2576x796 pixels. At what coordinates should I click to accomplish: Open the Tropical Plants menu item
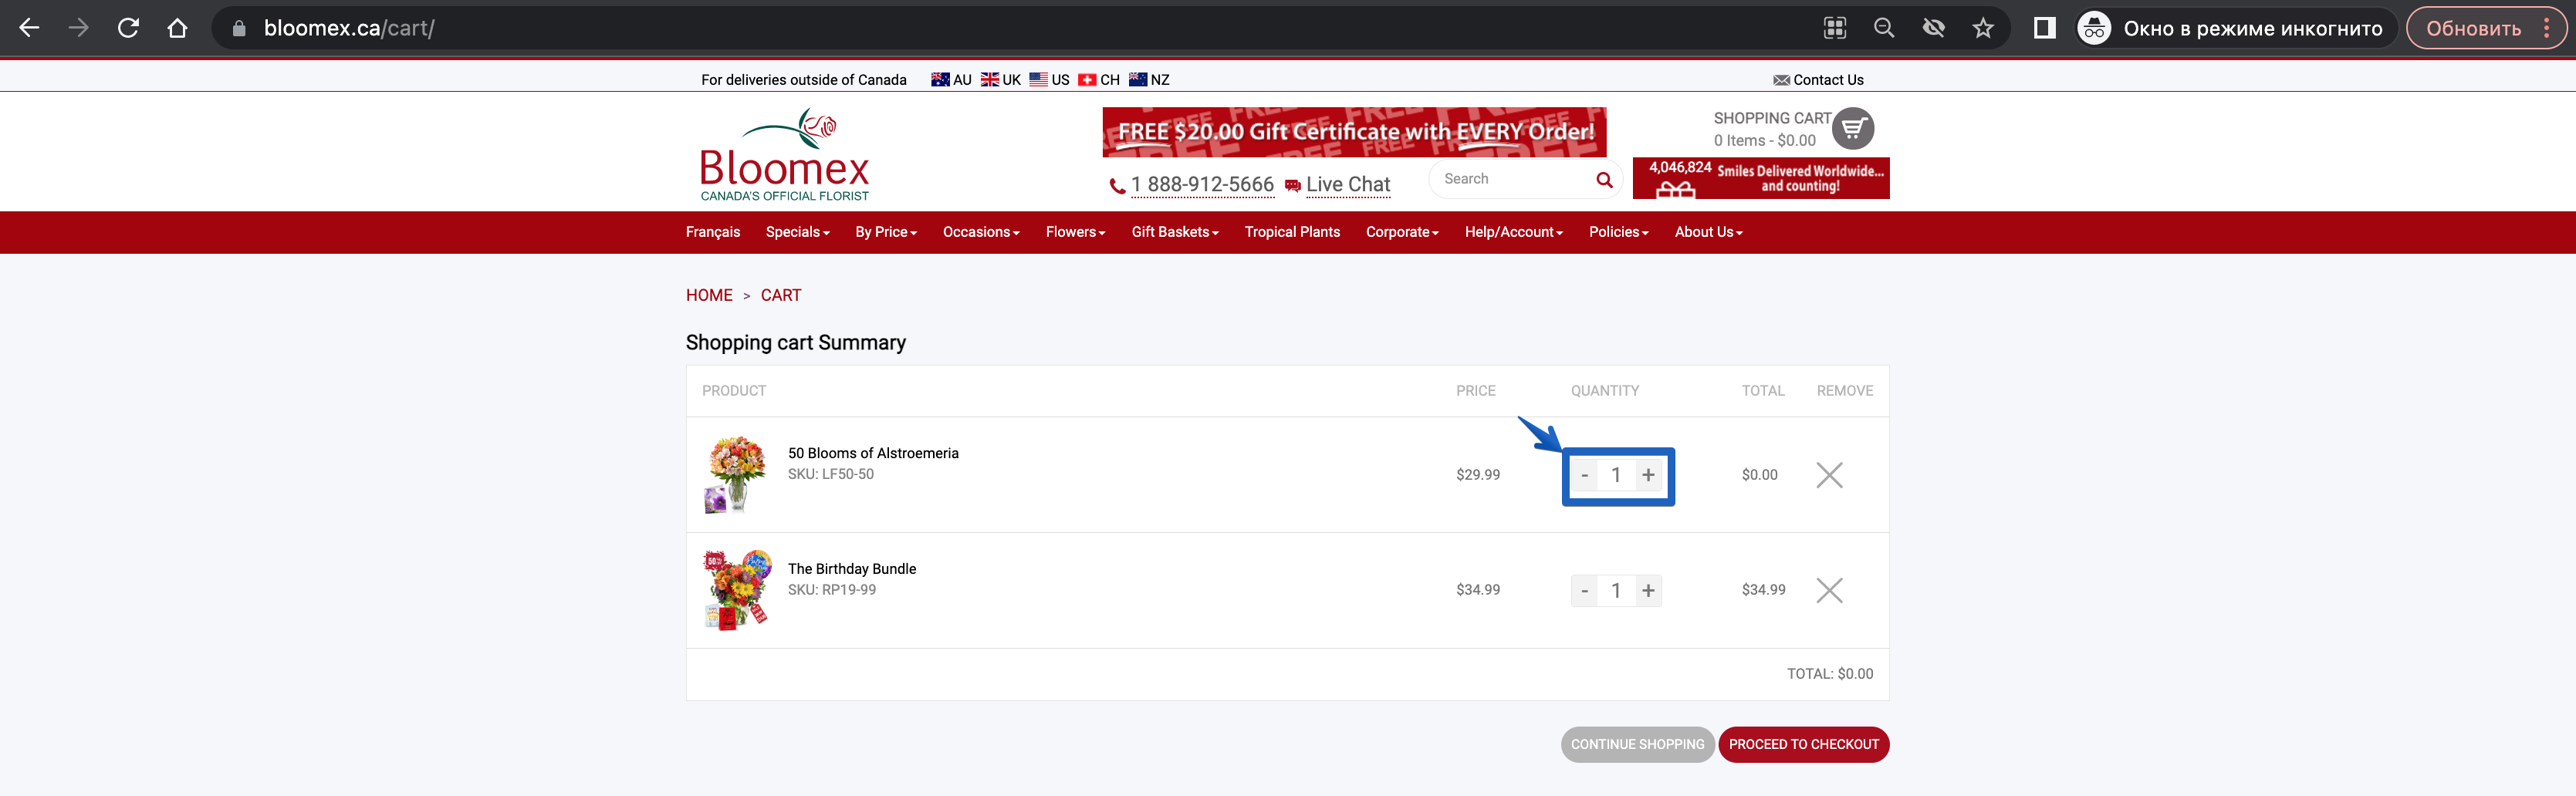pos(1292,232)
